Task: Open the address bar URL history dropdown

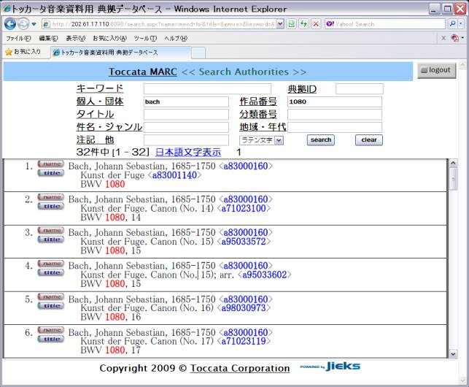Action: click(x=279, y=24)
